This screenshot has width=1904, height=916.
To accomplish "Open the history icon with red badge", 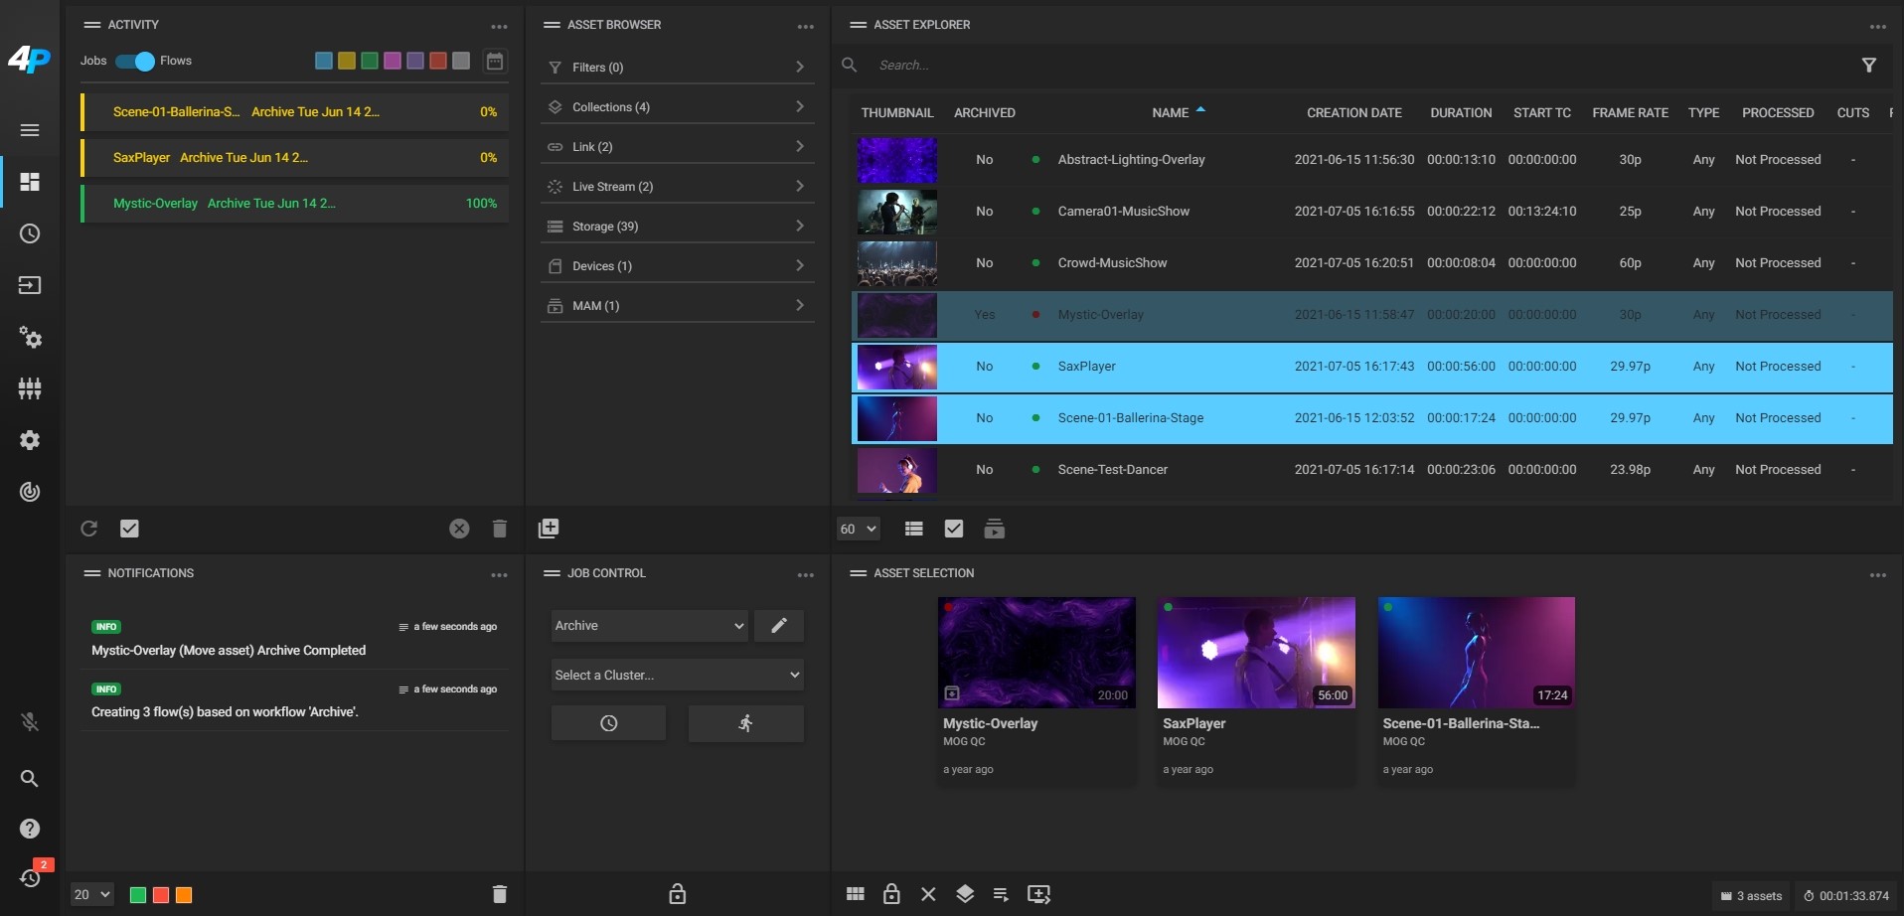I will pos(30,878).
